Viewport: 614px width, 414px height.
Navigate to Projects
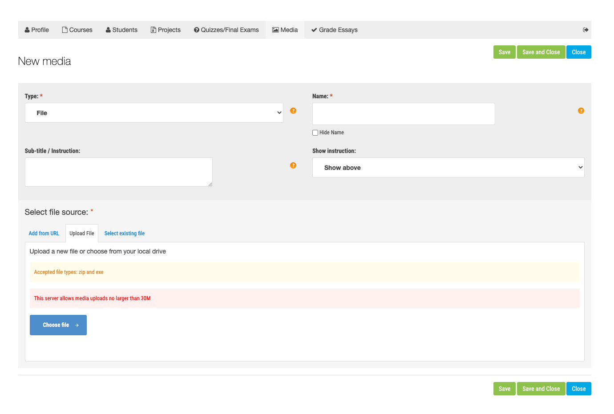pyautogui.click(x=166, y=30)
